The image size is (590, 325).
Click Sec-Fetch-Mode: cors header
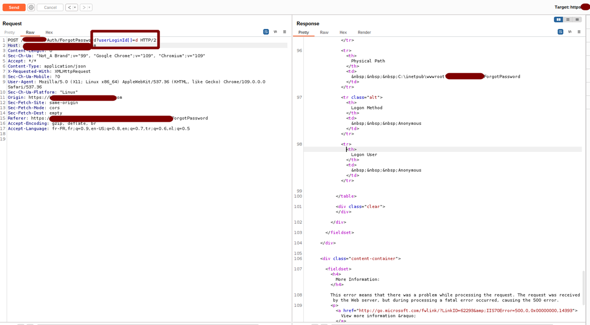point(34,108)
